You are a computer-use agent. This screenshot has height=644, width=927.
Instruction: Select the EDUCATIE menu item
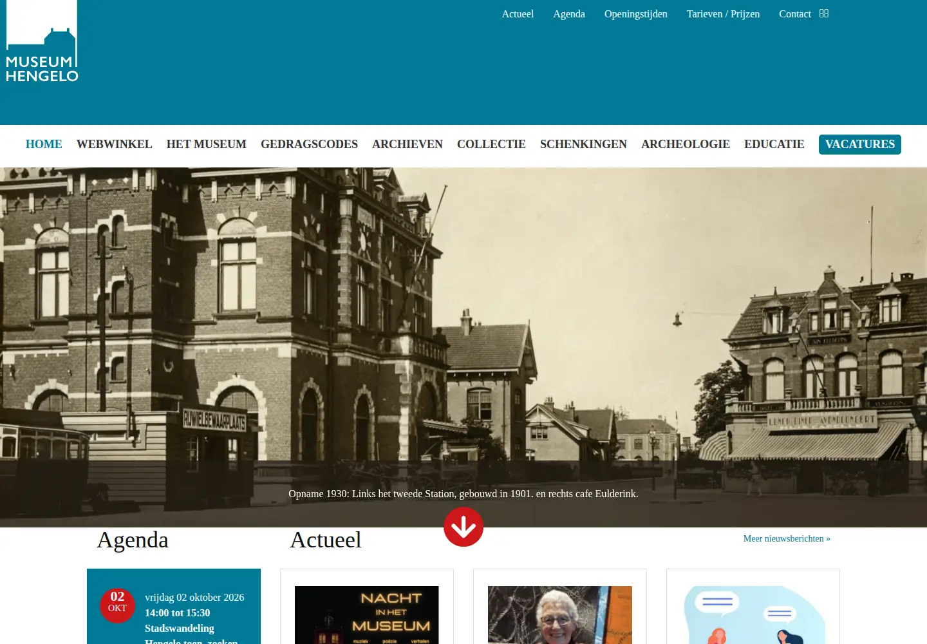774,144
